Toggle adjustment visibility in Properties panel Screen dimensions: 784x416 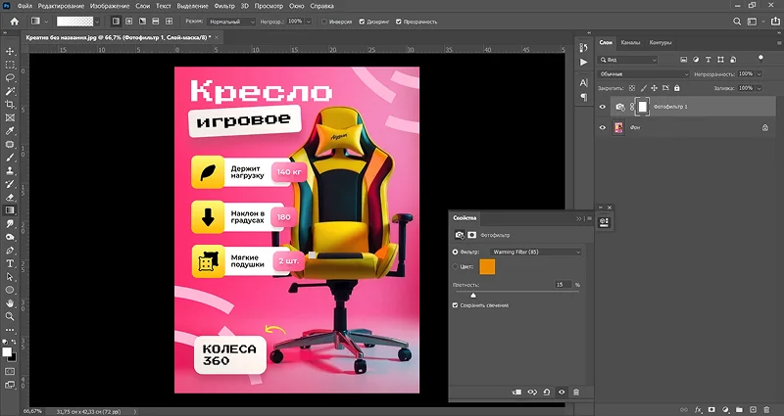click(x=562, y=393)
